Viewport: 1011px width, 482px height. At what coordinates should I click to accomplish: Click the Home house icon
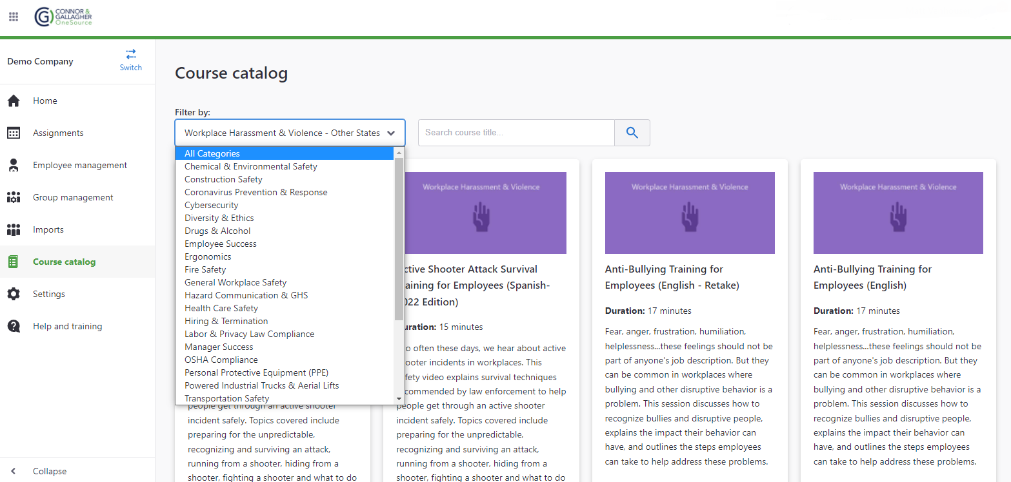pyautogui.click(x=14, y=101)
